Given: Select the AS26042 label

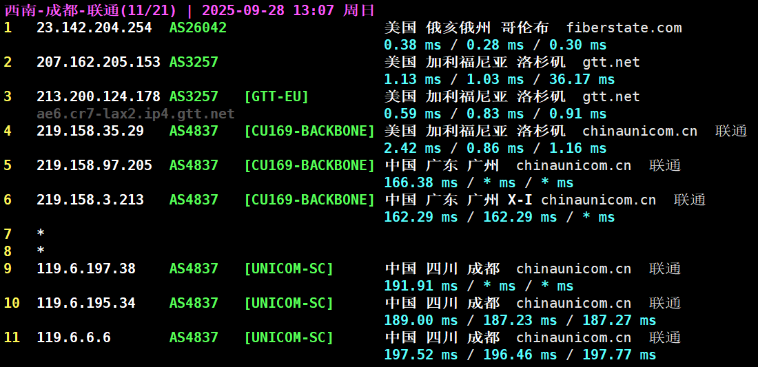Looking at the screenshot, I should coord(198,28).
